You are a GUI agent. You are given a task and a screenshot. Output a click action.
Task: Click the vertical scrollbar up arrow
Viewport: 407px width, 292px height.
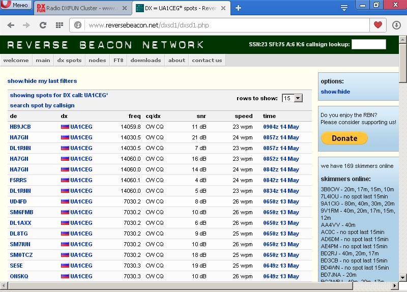(402, 40)
